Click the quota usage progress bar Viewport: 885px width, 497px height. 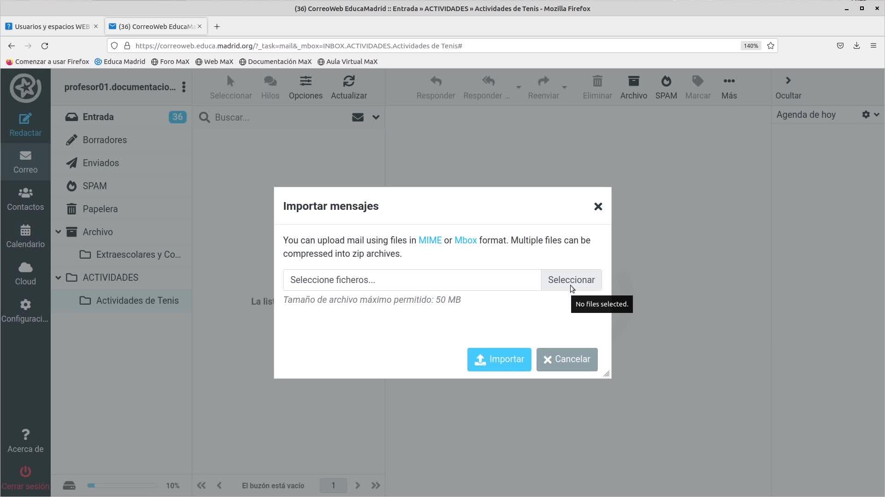click(122, 485)
